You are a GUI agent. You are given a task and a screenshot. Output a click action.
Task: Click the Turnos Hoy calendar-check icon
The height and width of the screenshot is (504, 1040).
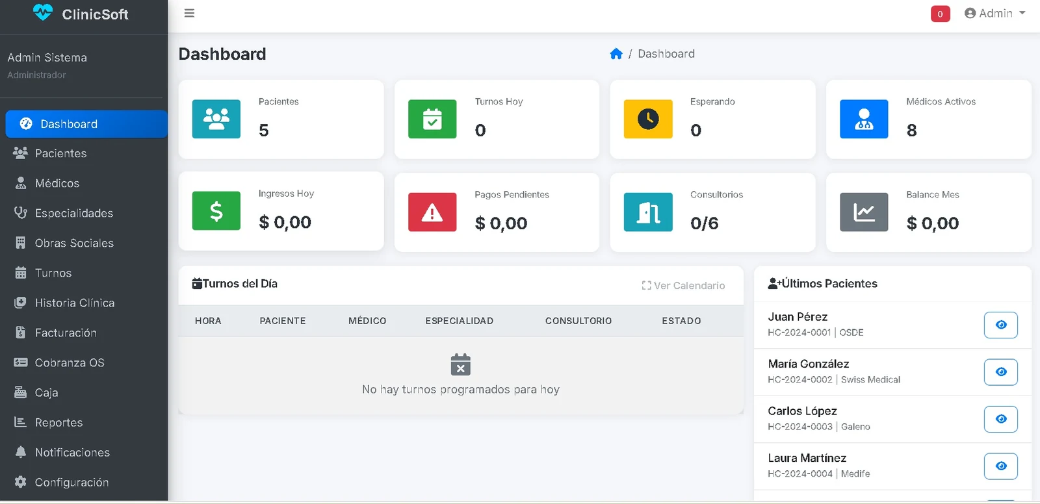pyautogui.click(x=432, y=119)
